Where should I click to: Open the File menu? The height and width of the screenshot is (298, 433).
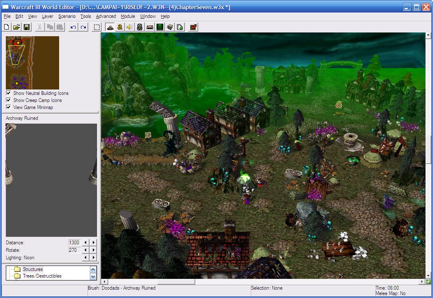7,16
